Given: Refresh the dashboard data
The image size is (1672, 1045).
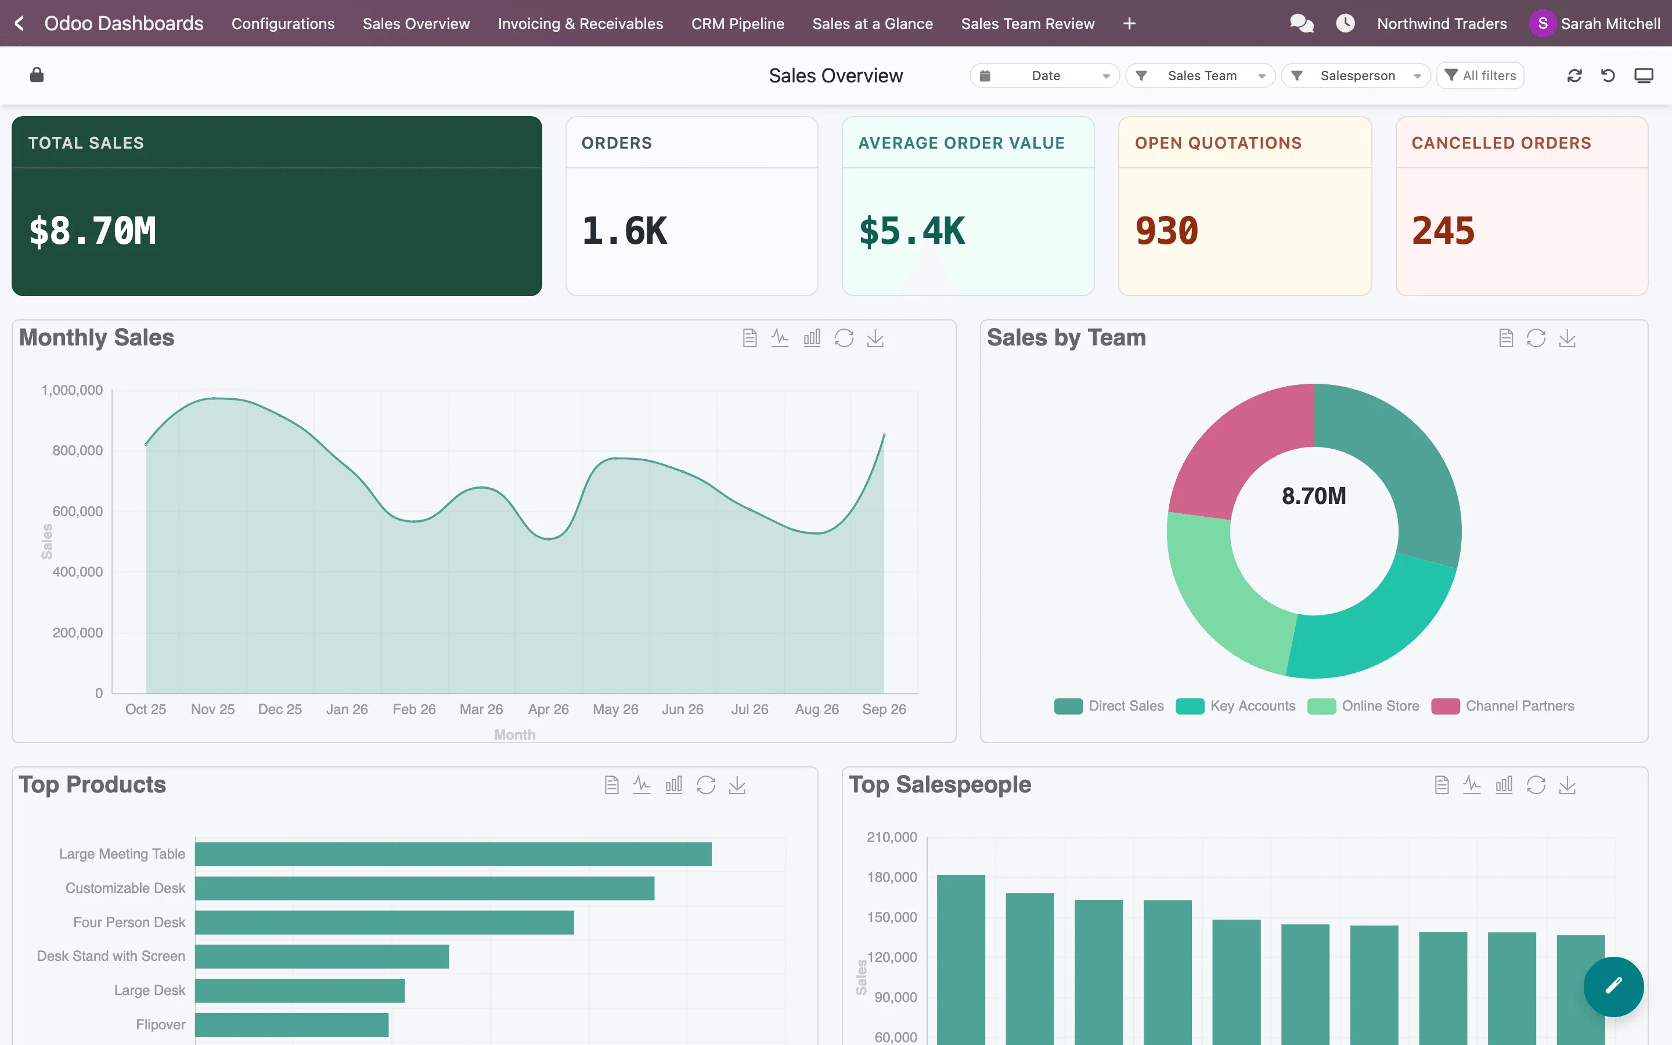Looking at the screenshot, I should coord(1574,75).
